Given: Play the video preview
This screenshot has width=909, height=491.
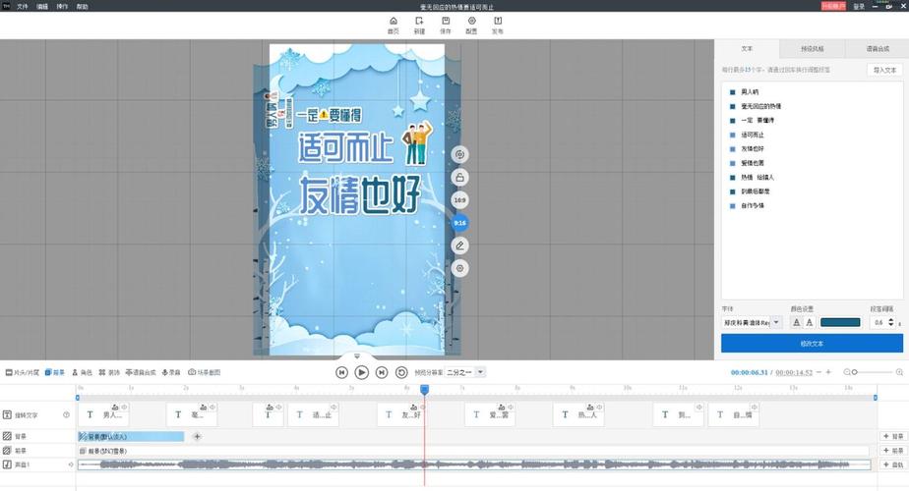Looking at the screenshot, I should coord(361,372).
